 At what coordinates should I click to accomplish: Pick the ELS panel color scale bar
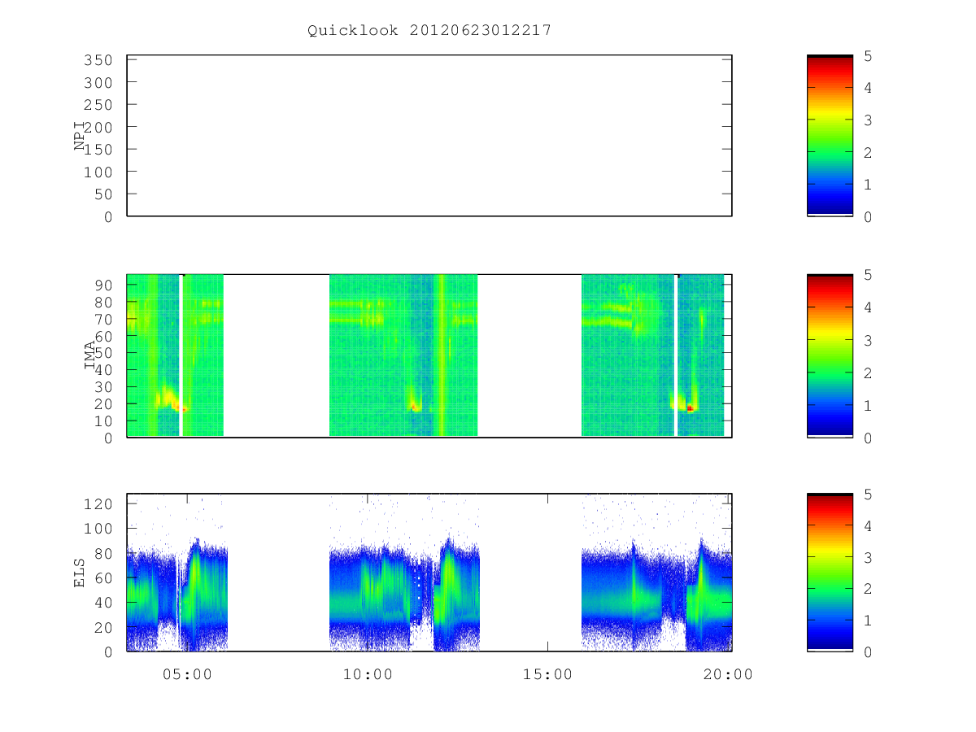pos(830,573)
